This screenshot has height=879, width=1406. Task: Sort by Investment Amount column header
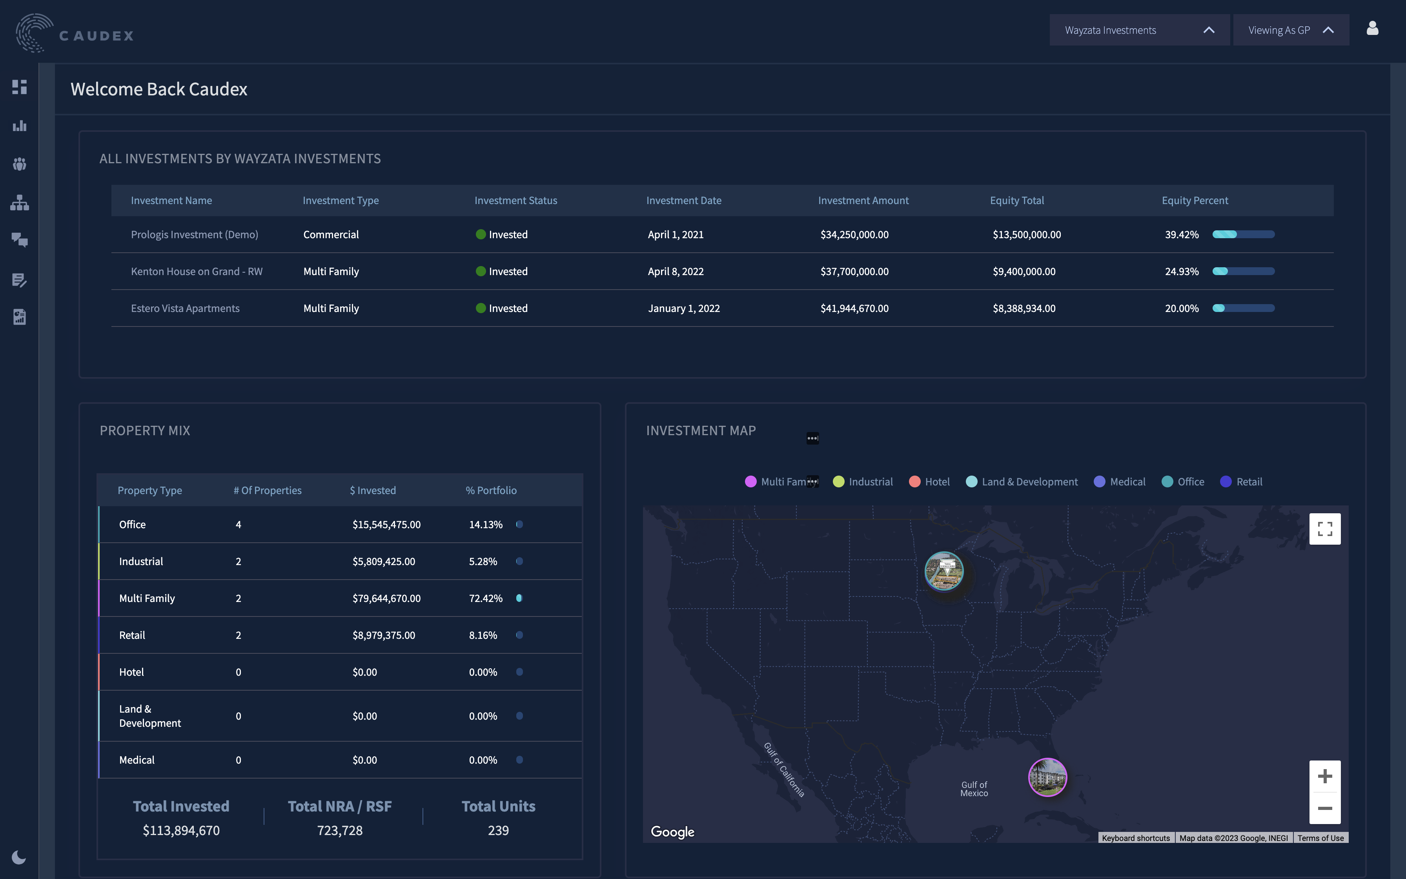[863, 201]
